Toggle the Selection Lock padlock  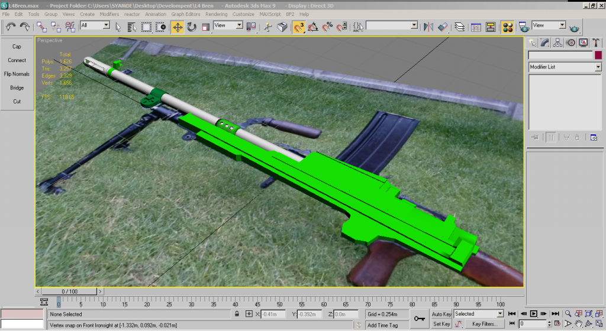click(237, 314)
